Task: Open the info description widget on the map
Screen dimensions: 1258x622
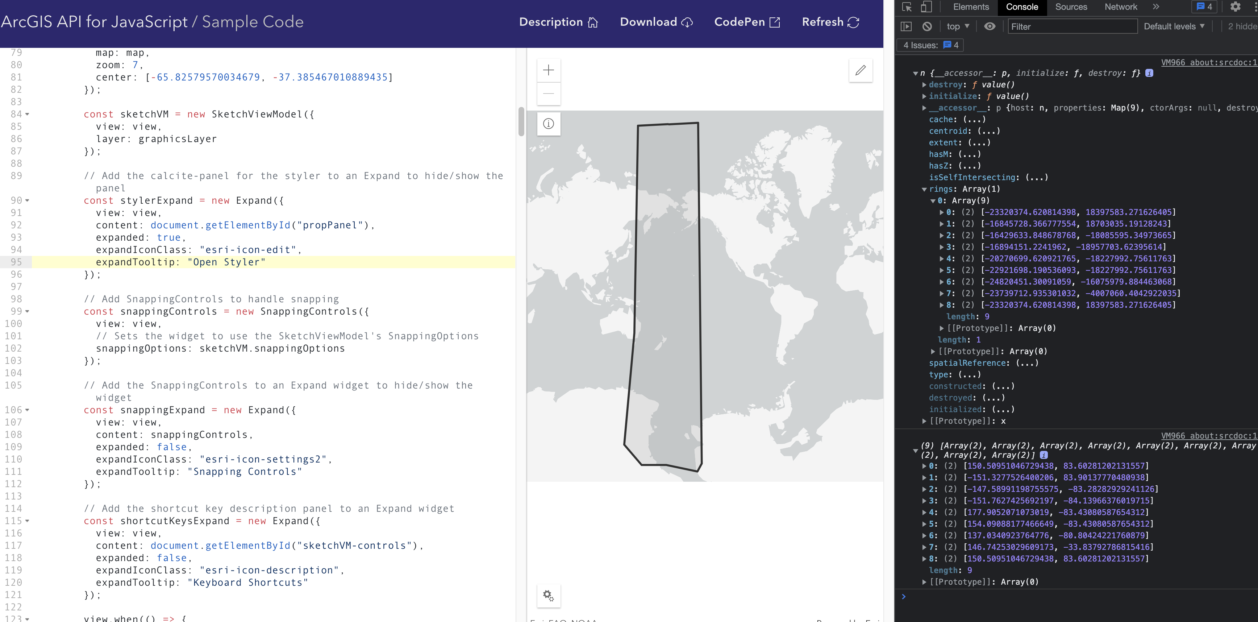Action: coord(549,124)
